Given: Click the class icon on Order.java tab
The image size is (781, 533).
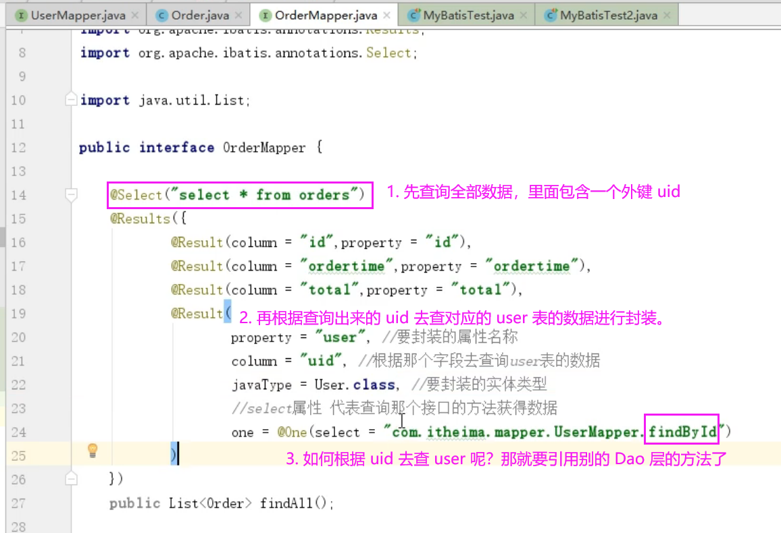Looking at the screenshot, I should pyautogui.click(x=161, y=16).
